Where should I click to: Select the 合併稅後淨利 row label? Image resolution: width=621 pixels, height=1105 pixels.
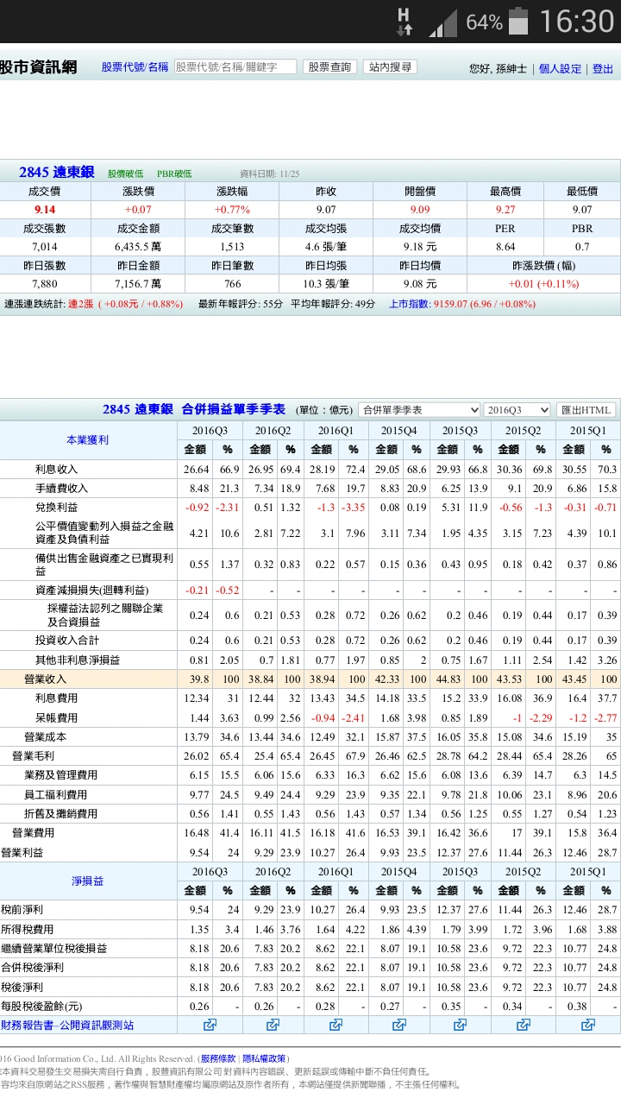pos(33,968)
